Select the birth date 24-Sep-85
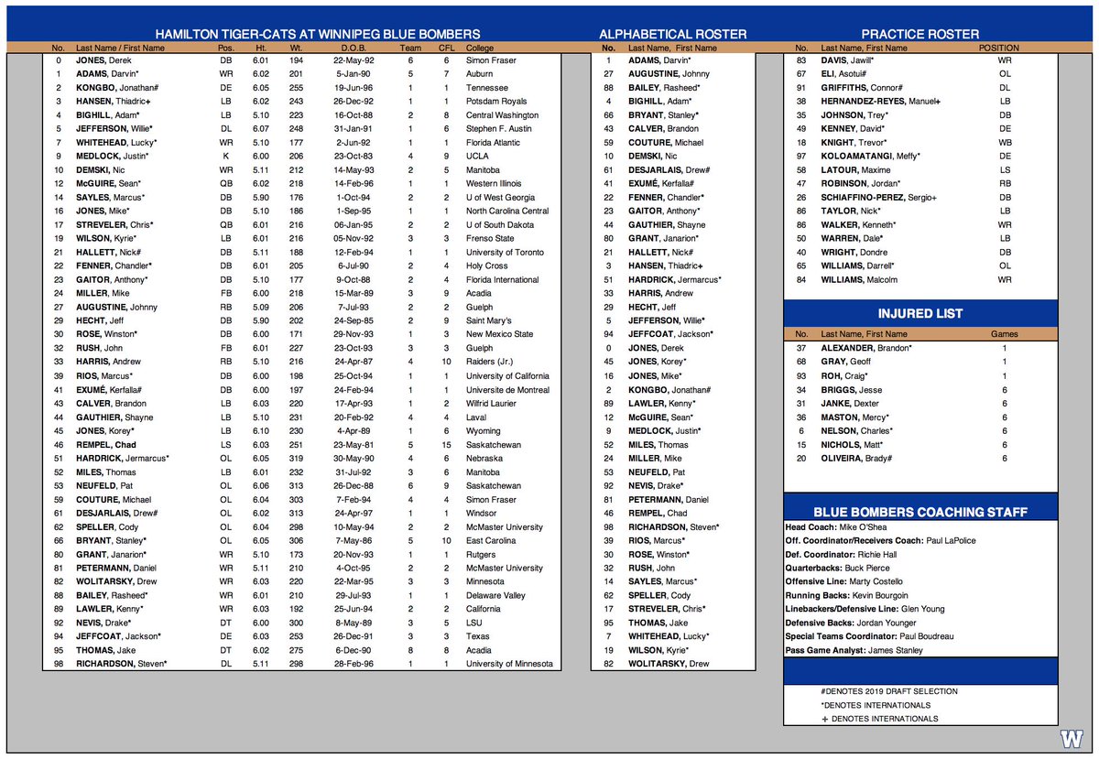Viewport: 1099px width, 759px height. (x=353, y=320)
